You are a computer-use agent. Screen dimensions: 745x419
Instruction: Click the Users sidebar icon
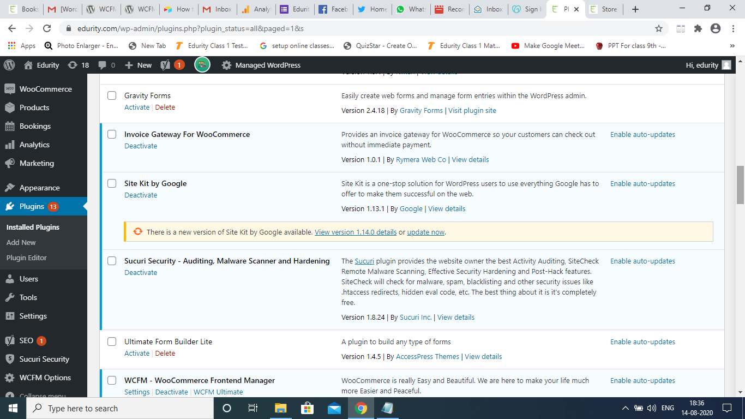[x=10, y=279]
